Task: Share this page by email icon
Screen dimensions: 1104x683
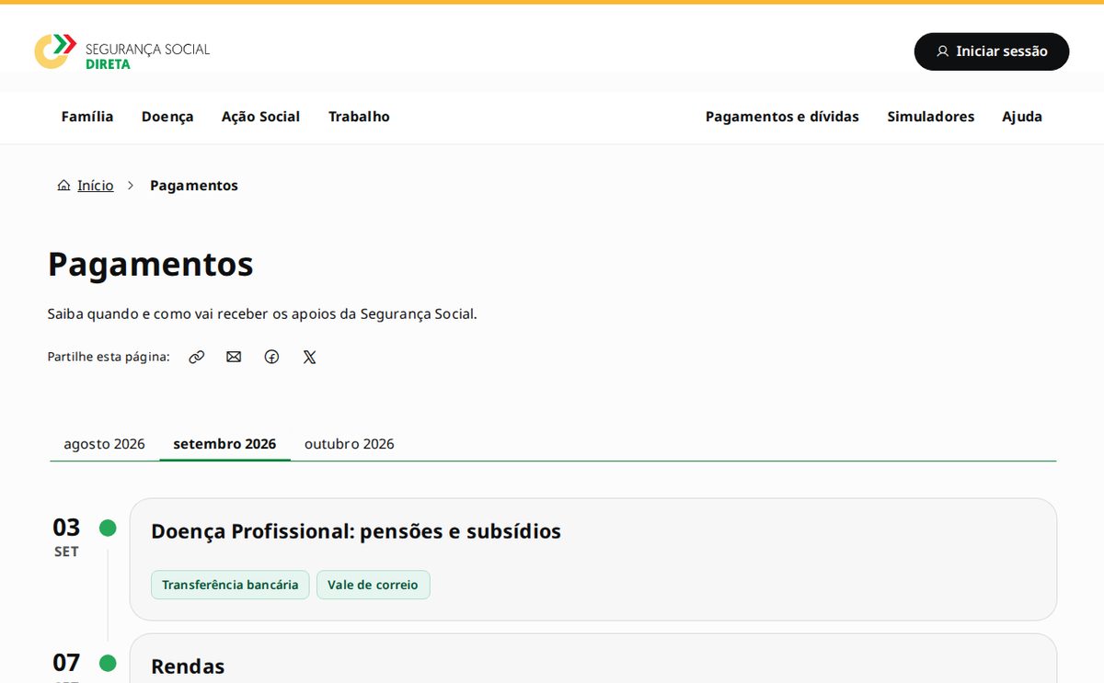Action: (234, 357)
